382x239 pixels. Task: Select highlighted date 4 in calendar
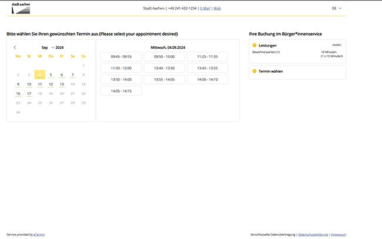tap(39, 75)
